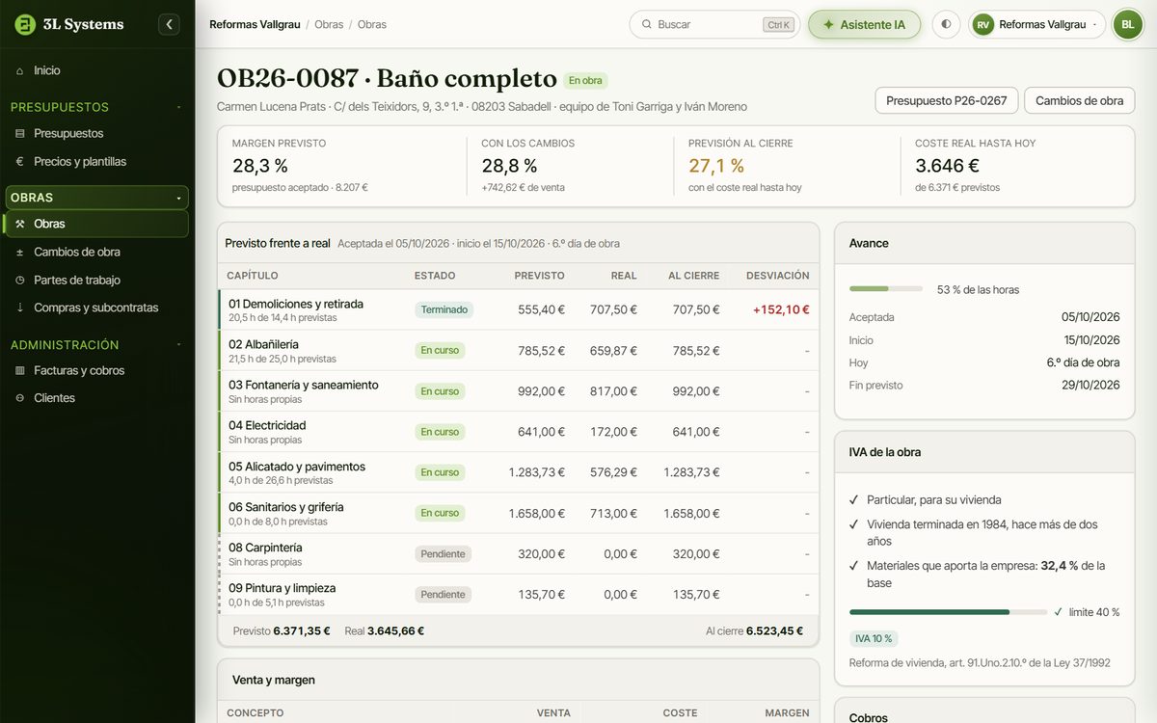Click the En obra status badge
The image size is (1157, 723).
coord(585,81)
